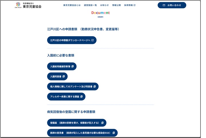
Task: Download the 入園同意書 document
Action: coord(56,76)
